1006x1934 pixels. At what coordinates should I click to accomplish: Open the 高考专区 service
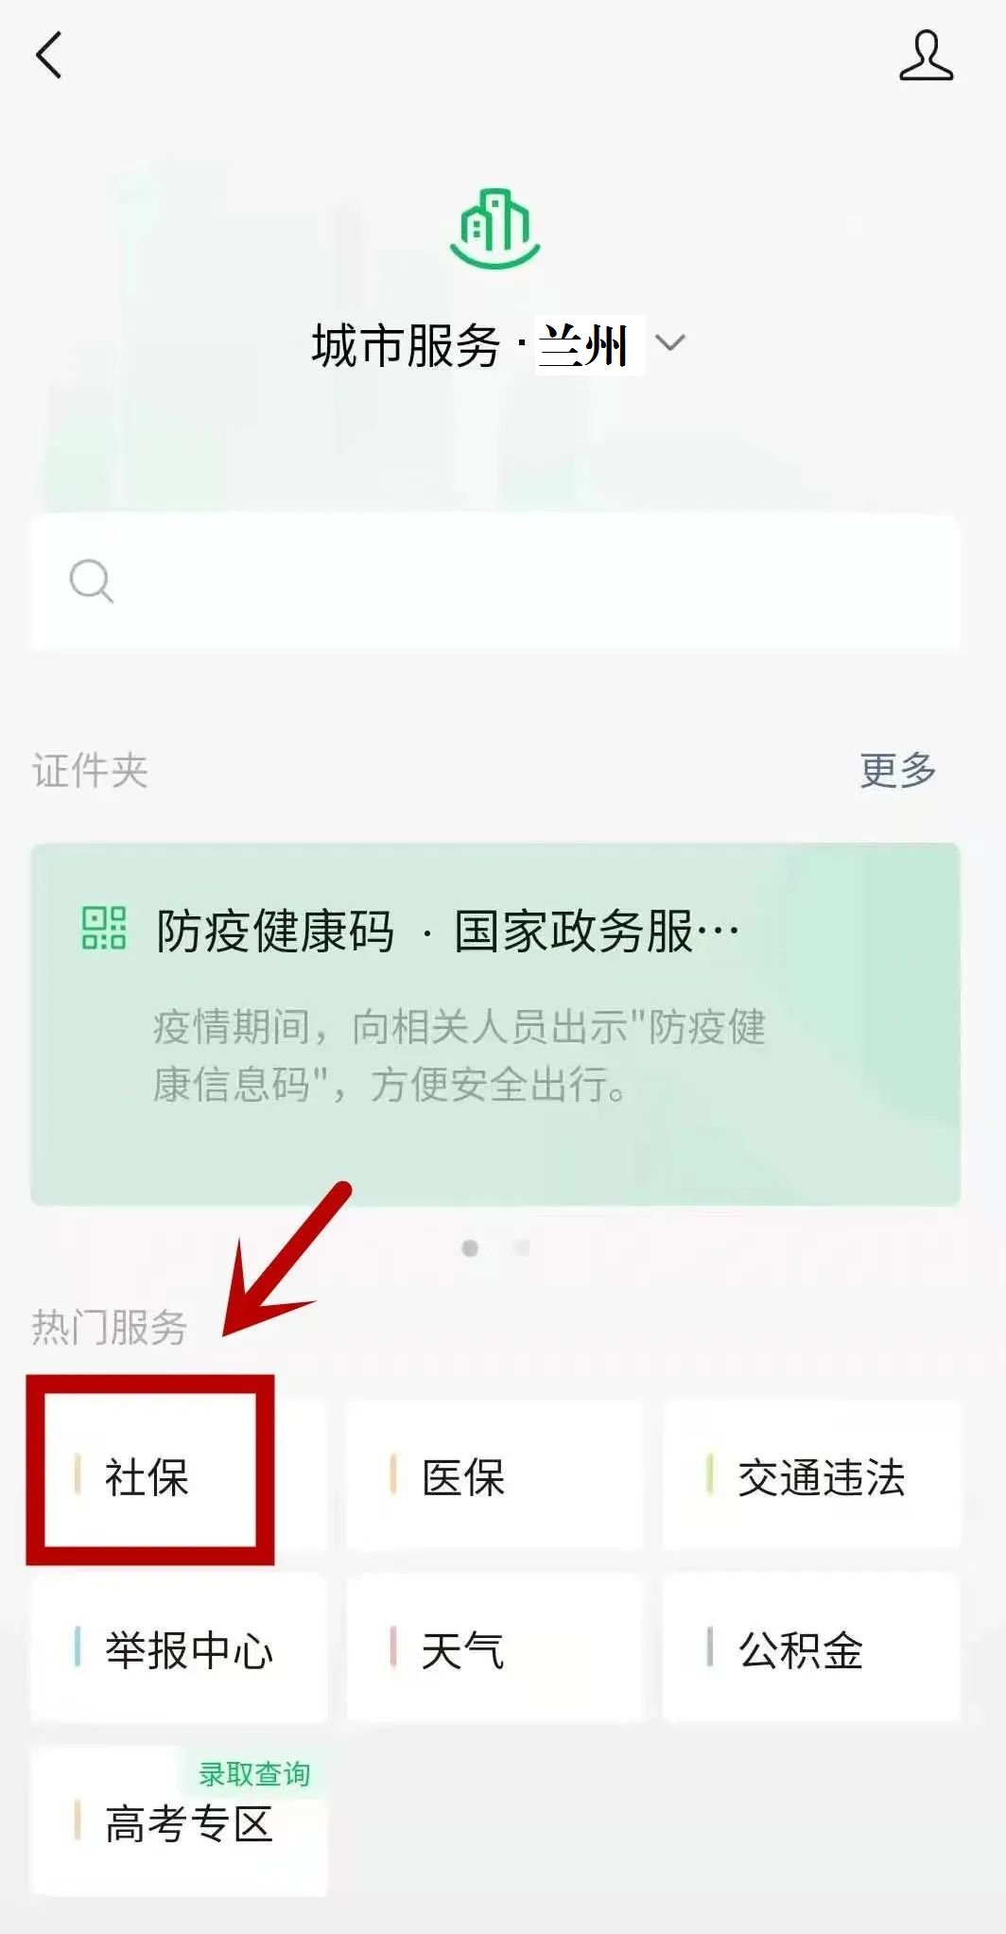point(179,1821)
